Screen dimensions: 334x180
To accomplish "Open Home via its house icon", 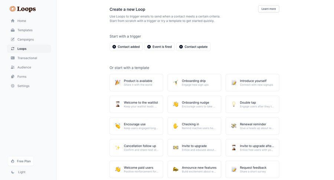I will click(x=13, y=21).
